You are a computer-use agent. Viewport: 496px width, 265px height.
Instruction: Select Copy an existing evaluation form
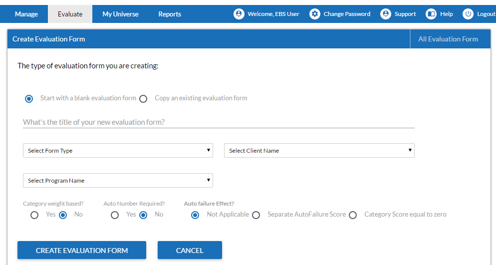point(143,99)
